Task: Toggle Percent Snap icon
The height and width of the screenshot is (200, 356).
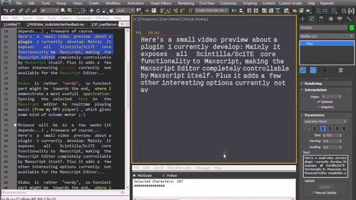Action: (176, 11)
